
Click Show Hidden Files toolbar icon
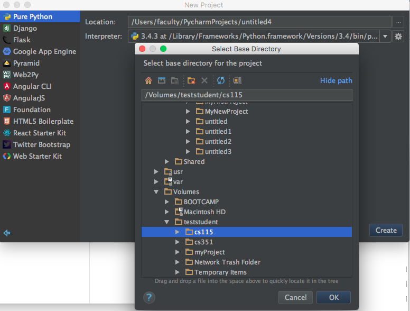tap(237, 80)
